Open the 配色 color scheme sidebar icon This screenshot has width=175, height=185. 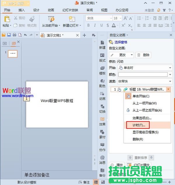[102, 83]
